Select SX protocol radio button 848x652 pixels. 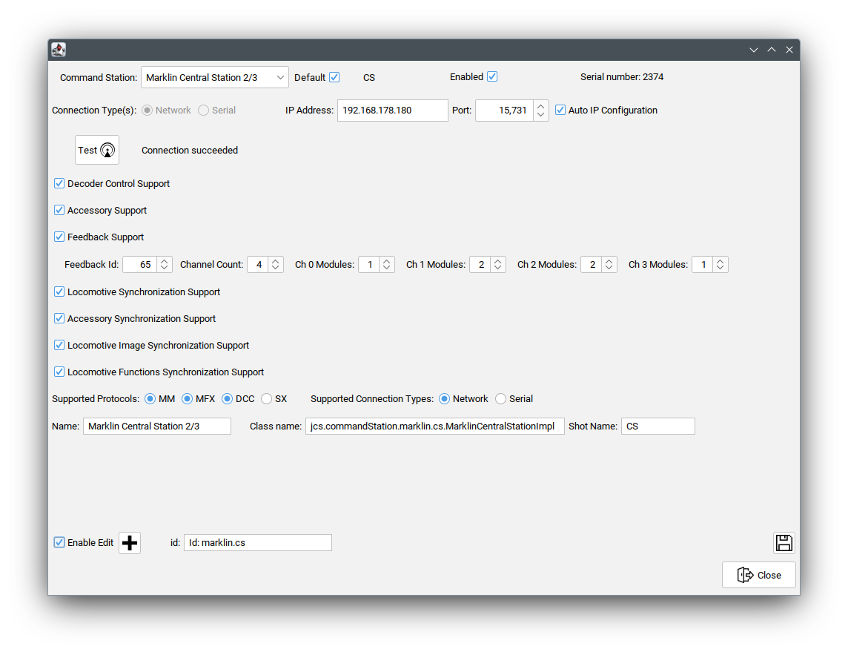tap(266, 399)
